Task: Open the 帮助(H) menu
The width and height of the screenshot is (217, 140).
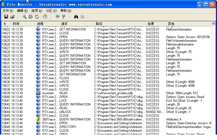Action: (x=66, y=11)
